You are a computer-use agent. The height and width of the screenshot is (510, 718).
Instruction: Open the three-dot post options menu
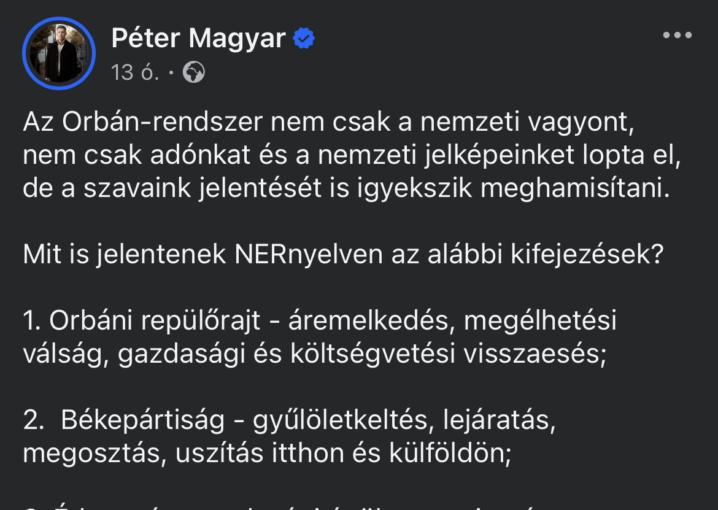coord(677,36)
